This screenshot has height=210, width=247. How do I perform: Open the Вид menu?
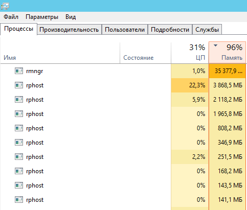pos(71,17)
